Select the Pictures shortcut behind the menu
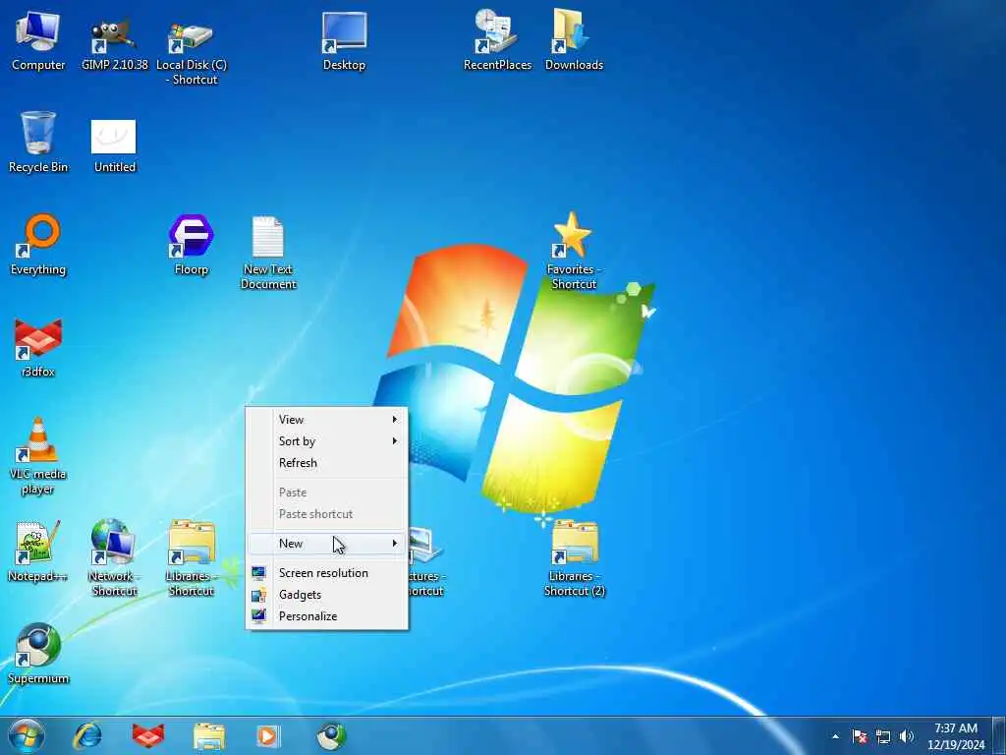The image size is (1006, 755). pyautogui.click(x=426, y=561)
